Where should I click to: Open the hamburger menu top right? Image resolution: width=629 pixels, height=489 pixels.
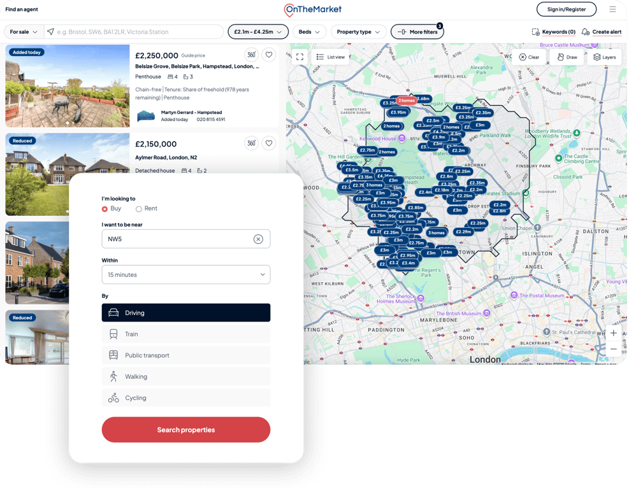pyautogui.click(x=611, y=10)
